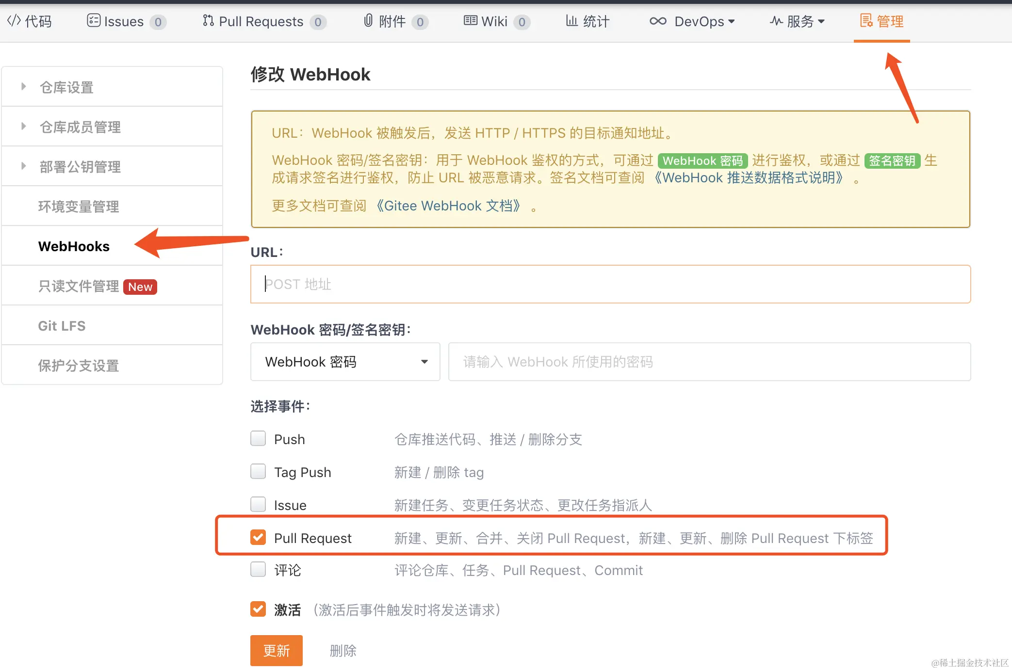Open the WebHook 密码 type dropdown

pos(345,362)
